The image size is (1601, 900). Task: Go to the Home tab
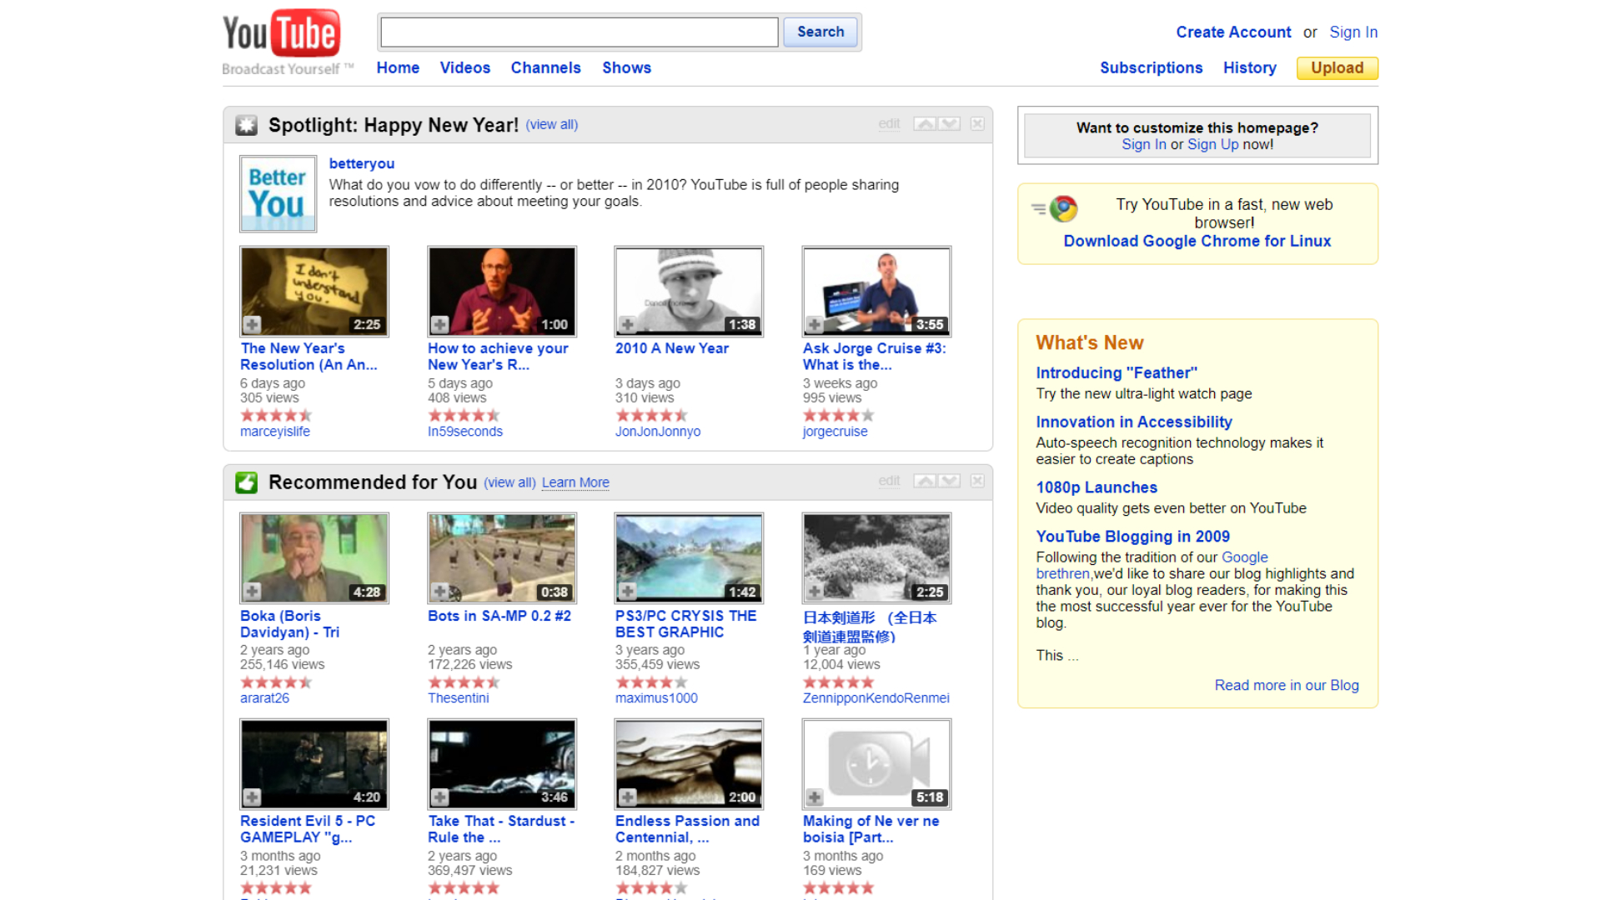(x=398, y=67)
